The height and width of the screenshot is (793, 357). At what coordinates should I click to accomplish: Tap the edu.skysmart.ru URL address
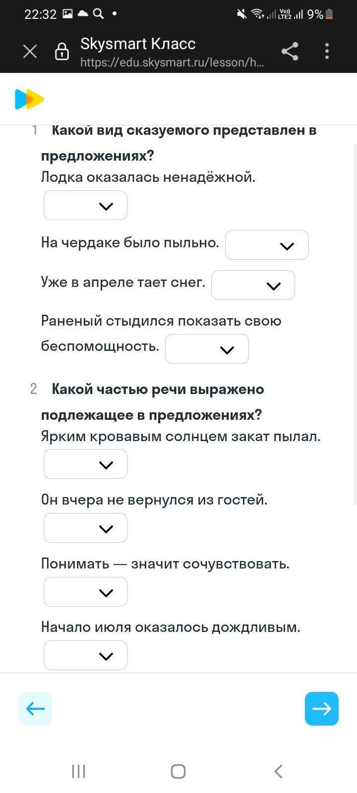[x=172, y=62]
